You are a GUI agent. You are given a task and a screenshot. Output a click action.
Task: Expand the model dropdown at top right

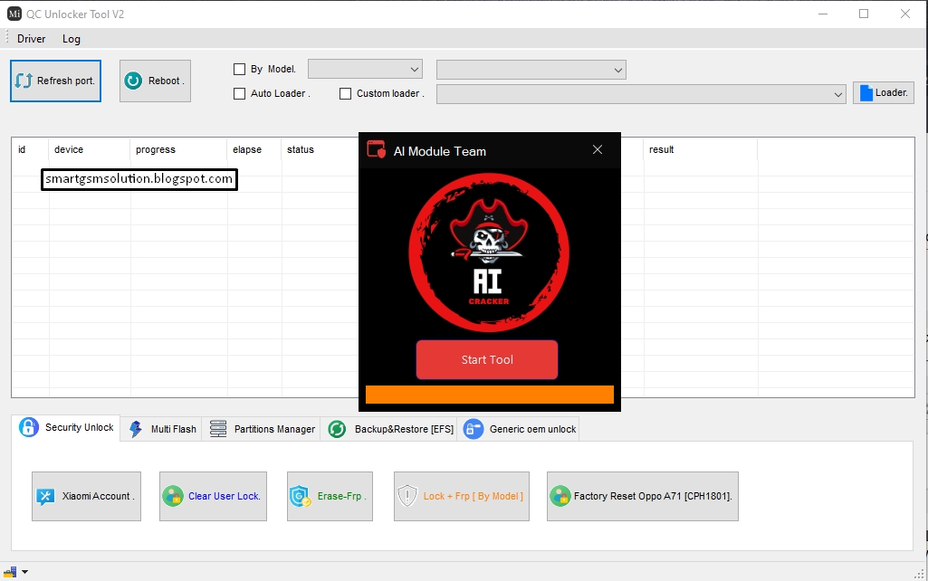531,70
